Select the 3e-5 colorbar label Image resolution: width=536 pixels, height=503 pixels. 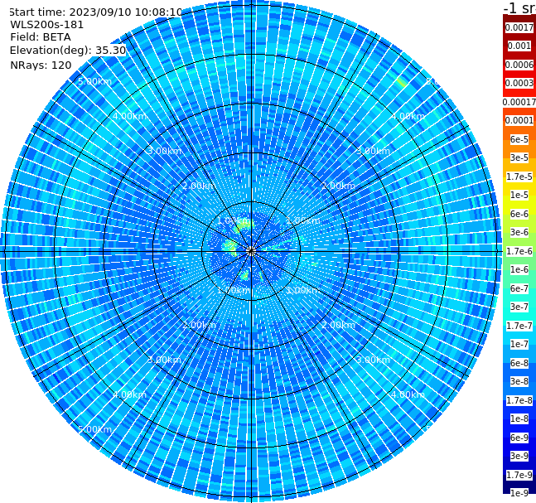pos(519,157)
